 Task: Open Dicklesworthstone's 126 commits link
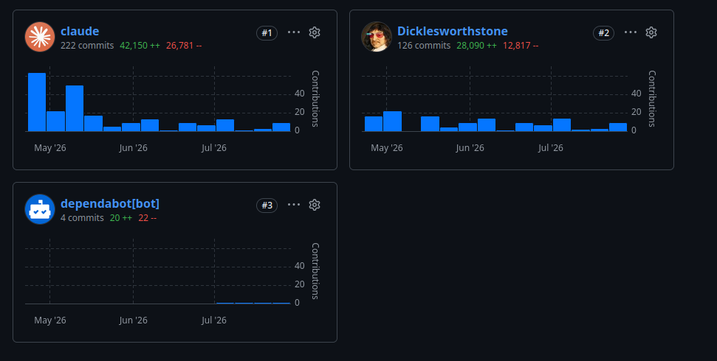pyautogui.click(x=423, y=46)
